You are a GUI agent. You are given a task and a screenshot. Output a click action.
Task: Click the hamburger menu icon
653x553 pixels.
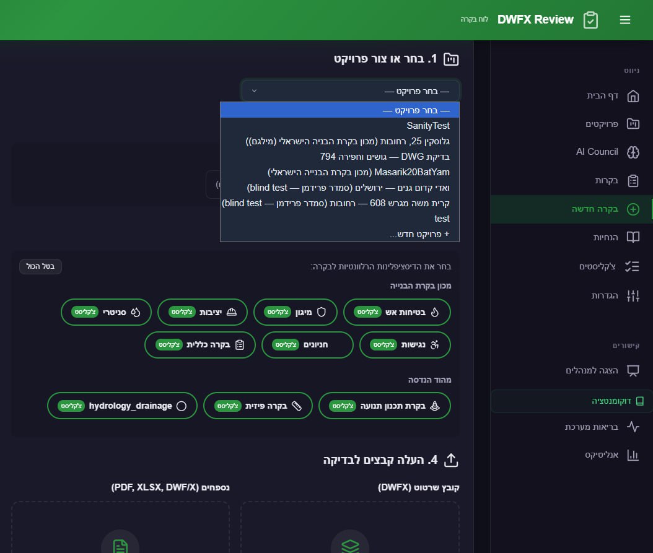[x=625, y=20]
